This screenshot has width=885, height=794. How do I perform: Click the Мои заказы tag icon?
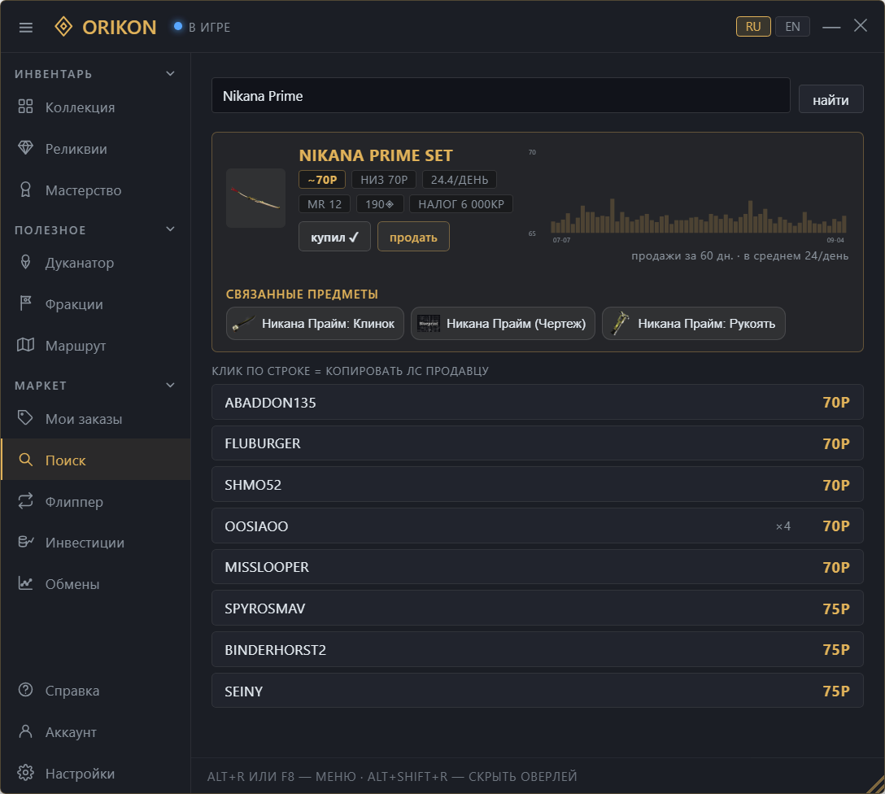[25, 418]
